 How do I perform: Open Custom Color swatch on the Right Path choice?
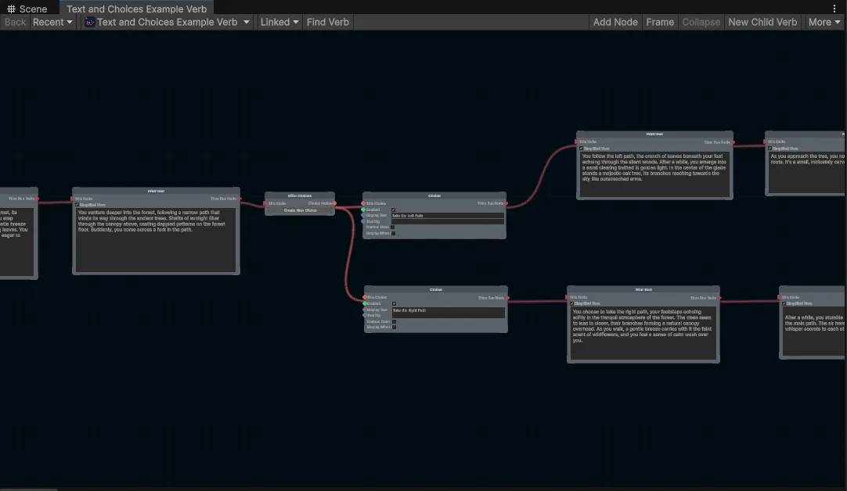click(394, 321)
